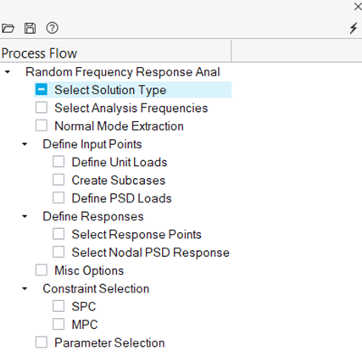Collapse the Define Responses group
The width and height of the screenshot is (362, 362).
coord(25,216)
